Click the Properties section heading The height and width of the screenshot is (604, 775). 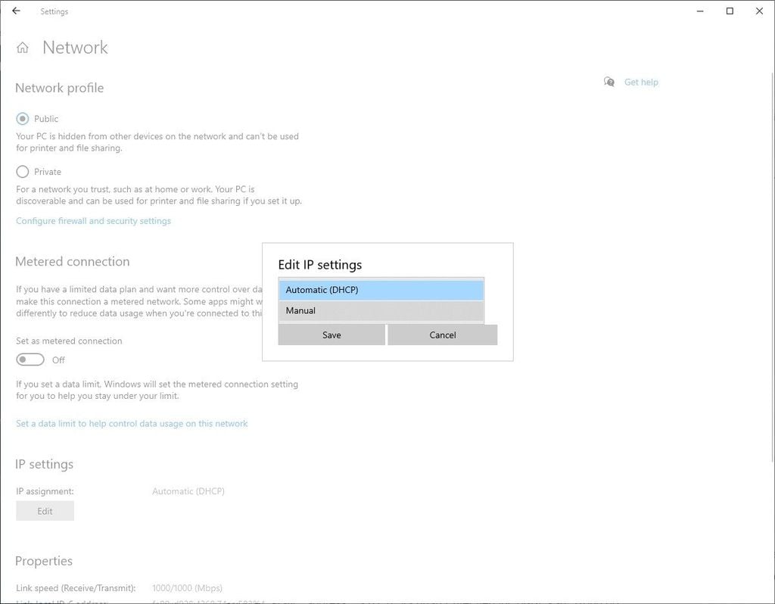point(44,561)
